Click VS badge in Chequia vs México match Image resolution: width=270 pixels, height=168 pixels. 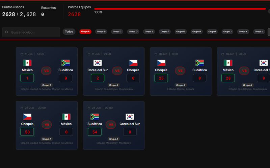[47, 125]
